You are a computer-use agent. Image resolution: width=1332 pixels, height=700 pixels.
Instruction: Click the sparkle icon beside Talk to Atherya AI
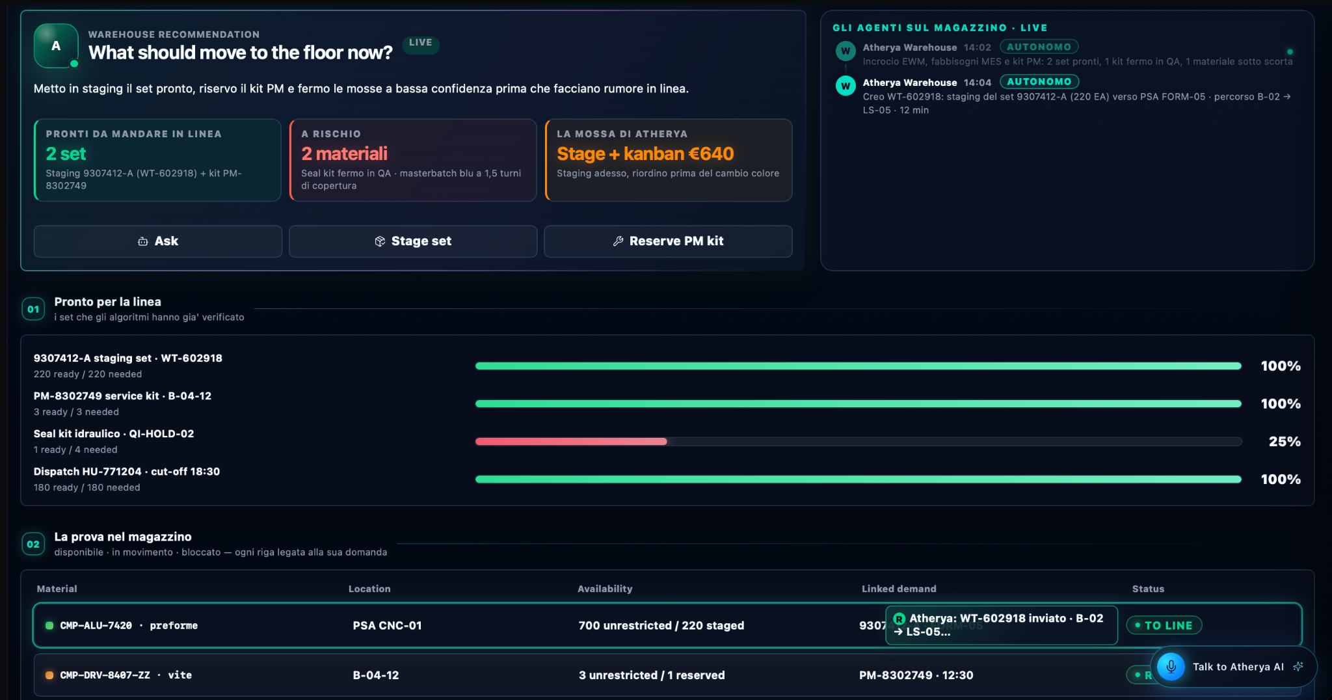point(1298,667)
